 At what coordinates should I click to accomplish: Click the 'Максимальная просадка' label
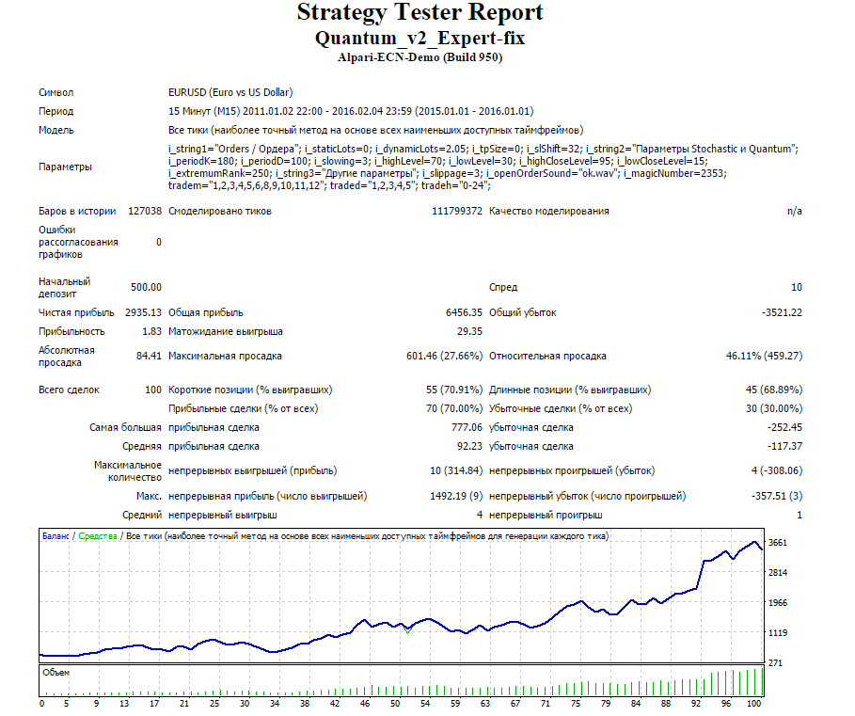click(225, 356)
